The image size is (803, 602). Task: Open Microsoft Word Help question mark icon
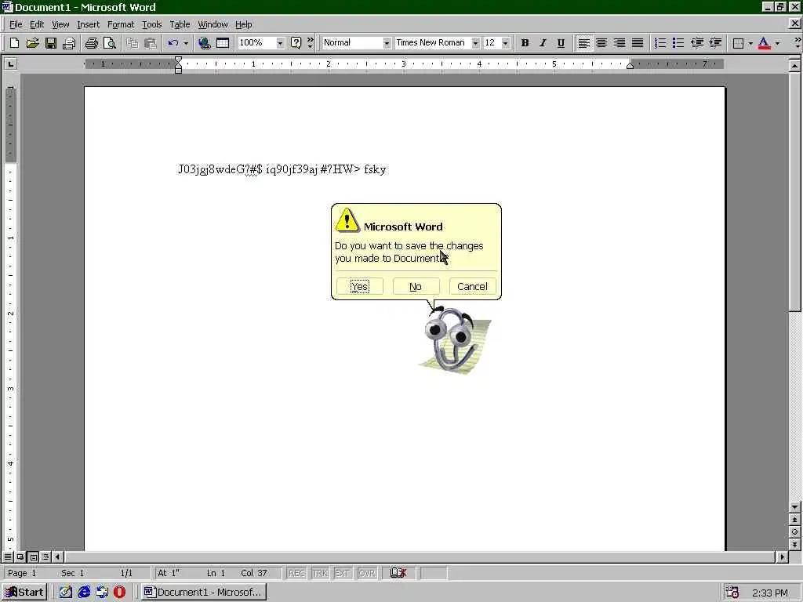click(x=296, y=43)
